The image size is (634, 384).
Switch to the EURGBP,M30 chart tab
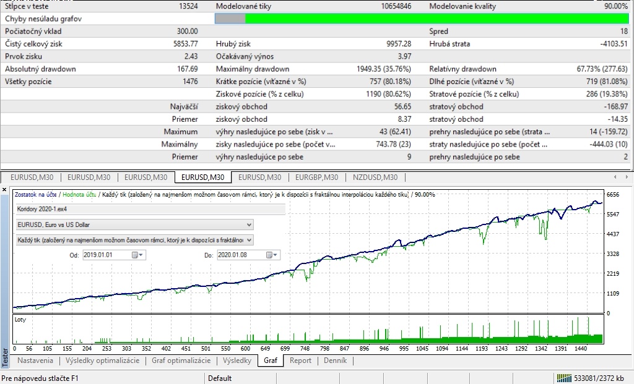[x=316, y=177]
